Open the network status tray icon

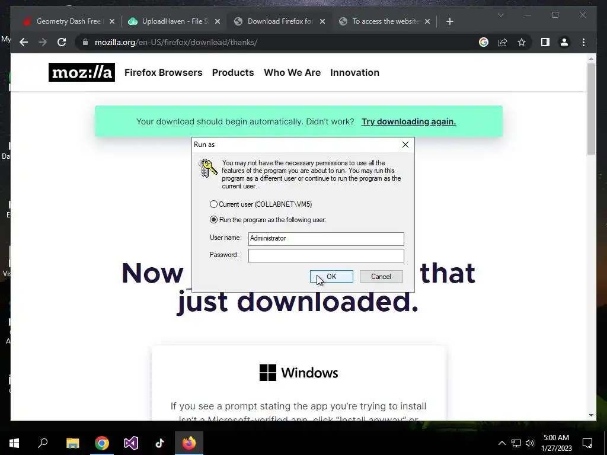click(516, 443)
